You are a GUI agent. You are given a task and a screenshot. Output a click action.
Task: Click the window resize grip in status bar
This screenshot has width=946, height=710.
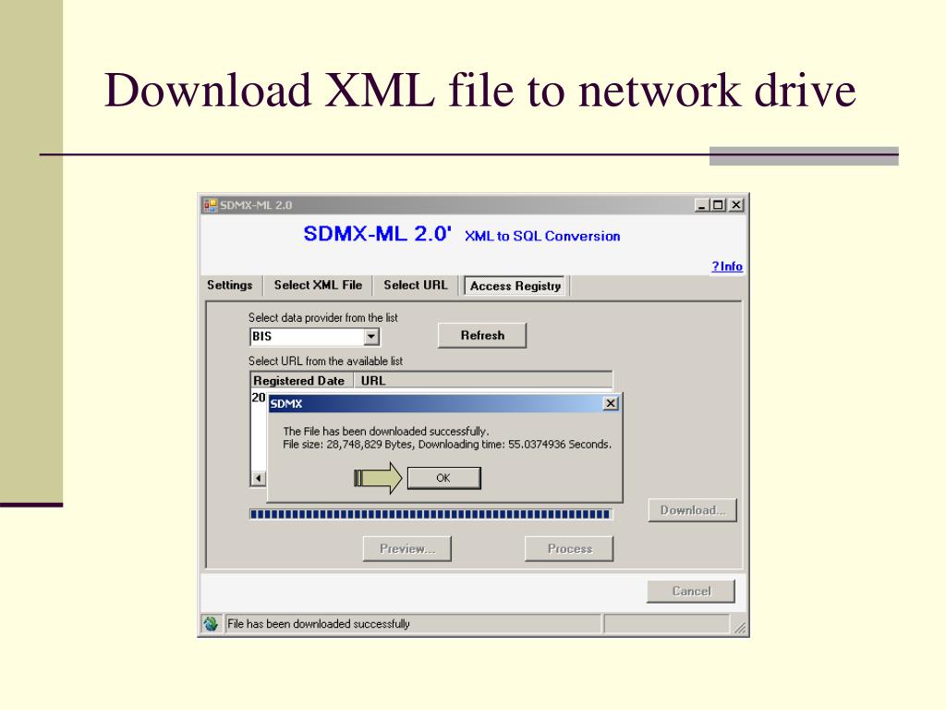(740, 628)
